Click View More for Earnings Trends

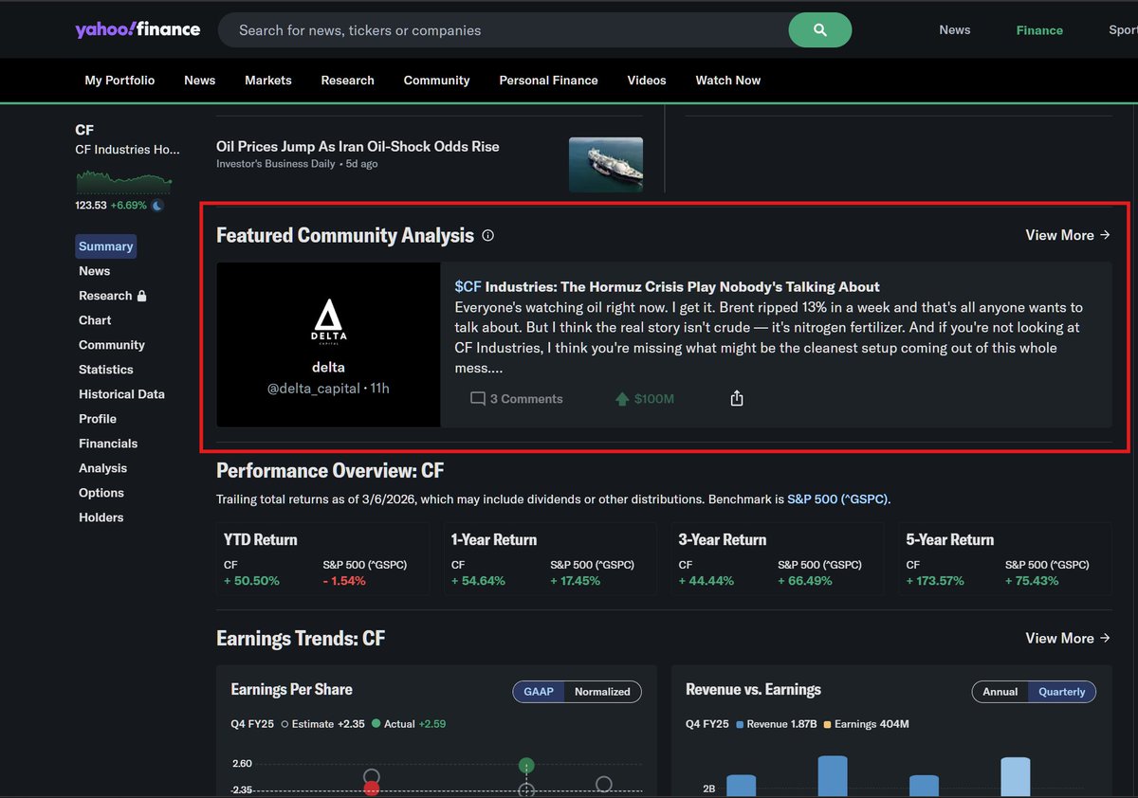1068,638
